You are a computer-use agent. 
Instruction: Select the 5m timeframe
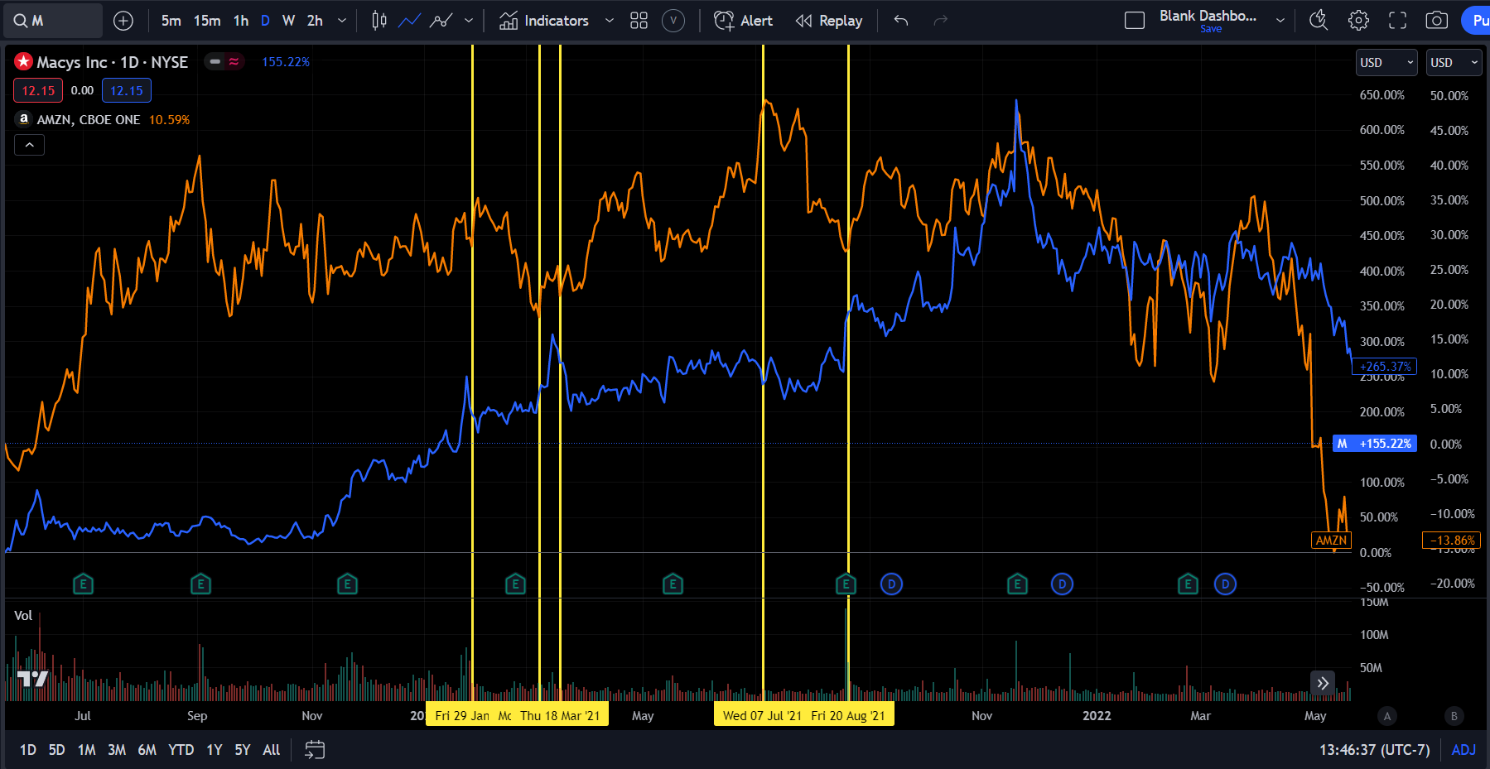171,21
